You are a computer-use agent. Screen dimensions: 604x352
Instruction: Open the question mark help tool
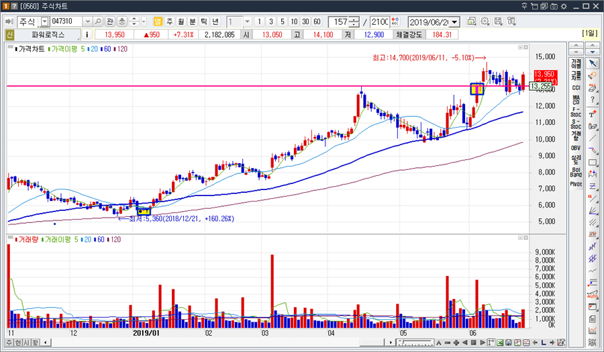click(593, 100)
